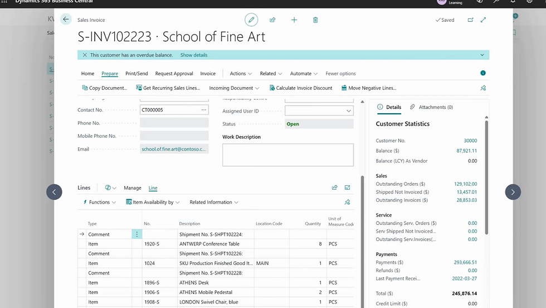
Task: Switch to Attachments (0) tab
Action: (431, 107)
